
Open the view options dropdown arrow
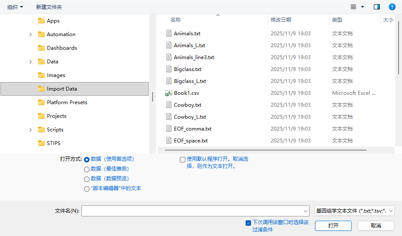tap(362, 7)
